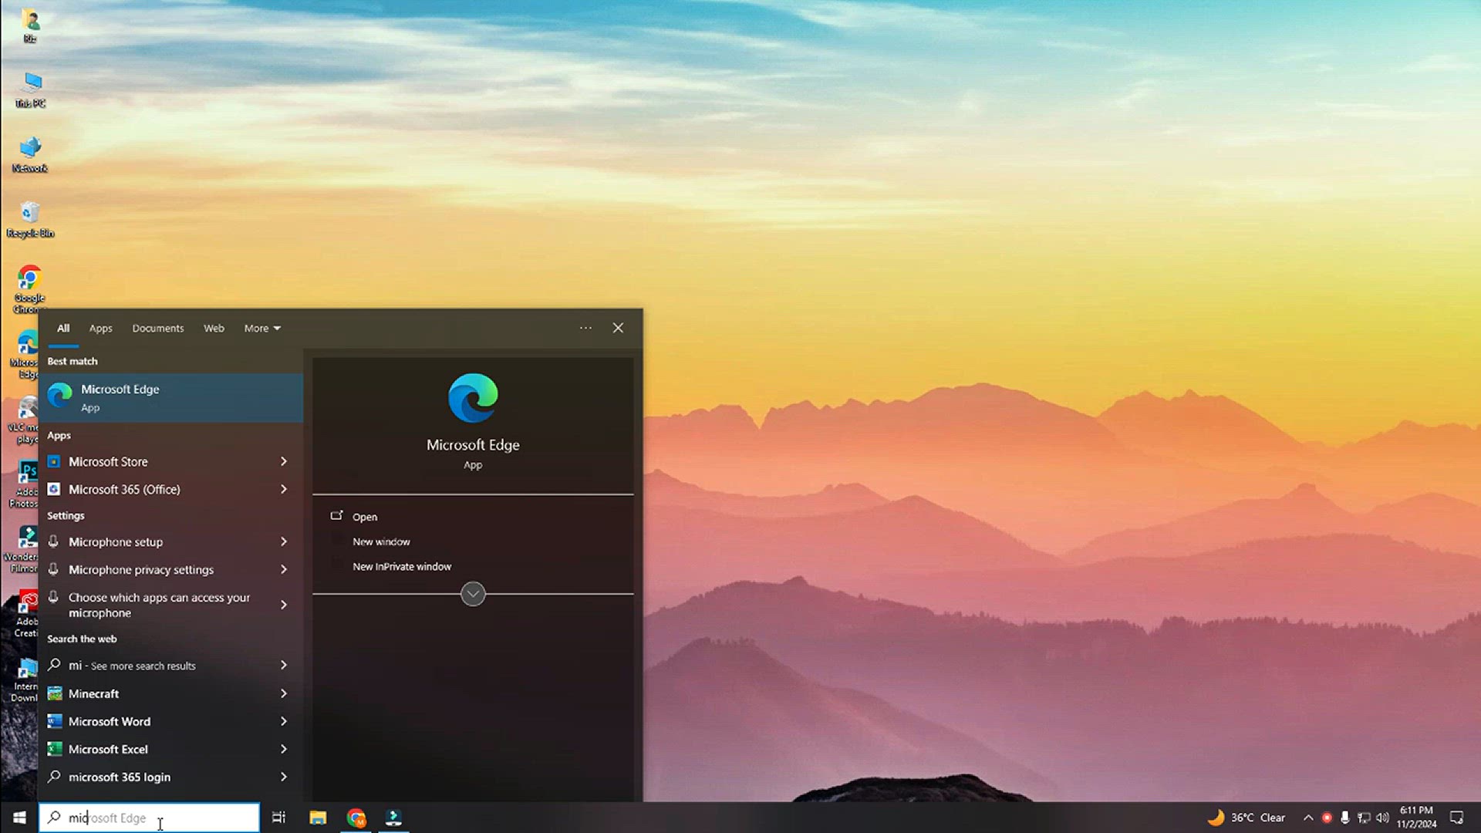Open the notification center icon
The height and width of the screenshot is (833, 1481).
pos(1457,818)
